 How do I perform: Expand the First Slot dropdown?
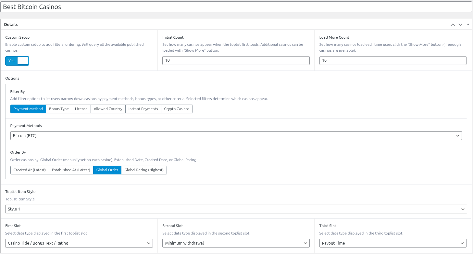coord(79,243)
